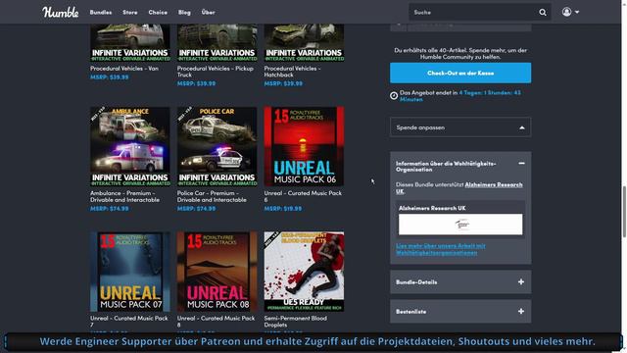Click MSRP $74.99 under Ambulance
Image resolution: width=627 pixels, height=353 pixels.
pos(110,209)
